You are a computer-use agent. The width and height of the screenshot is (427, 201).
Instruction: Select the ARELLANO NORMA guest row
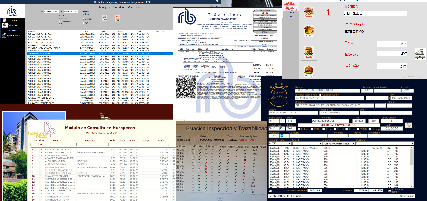[x=102, y=161]
